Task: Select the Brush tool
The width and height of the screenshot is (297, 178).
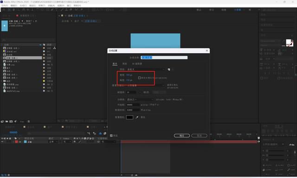Action: (x=62, y=10)
